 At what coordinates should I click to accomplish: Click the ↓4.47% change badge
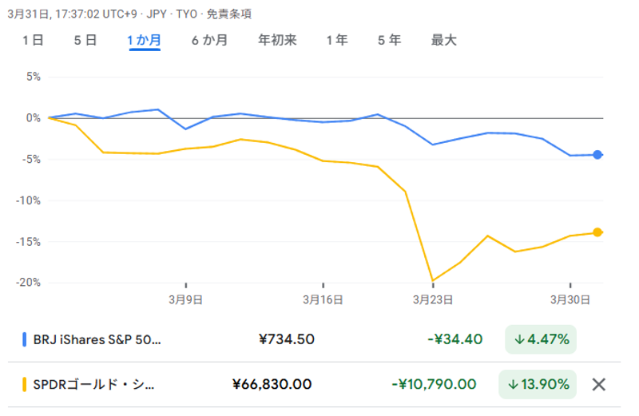(541, 339)
